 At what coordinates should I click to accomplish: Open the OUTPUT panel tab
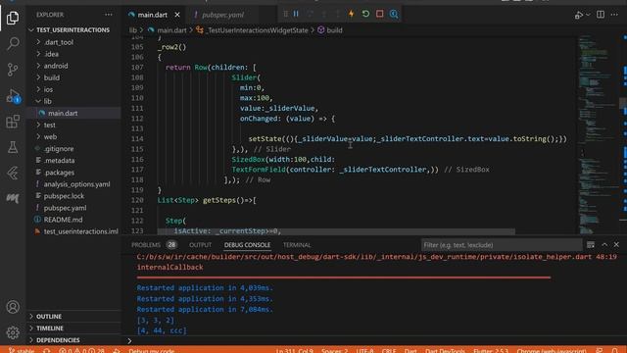pos(200,245)
